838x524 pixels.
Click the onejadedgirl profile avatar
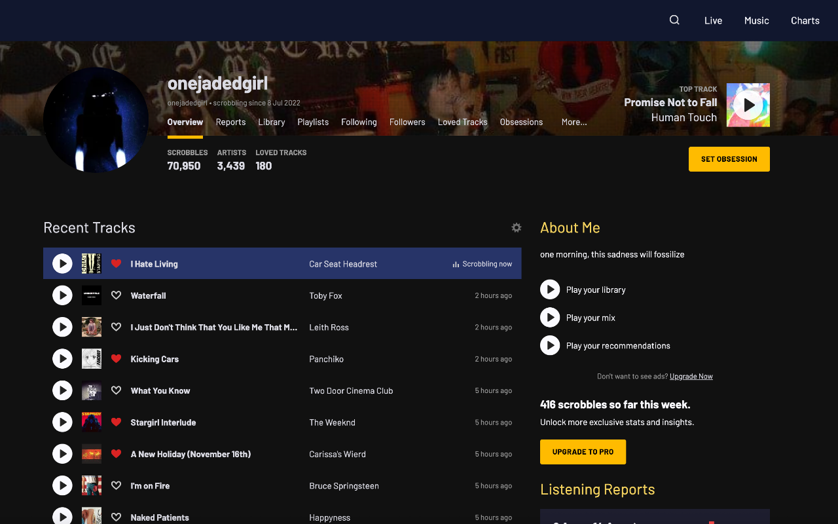click(96, 120)
